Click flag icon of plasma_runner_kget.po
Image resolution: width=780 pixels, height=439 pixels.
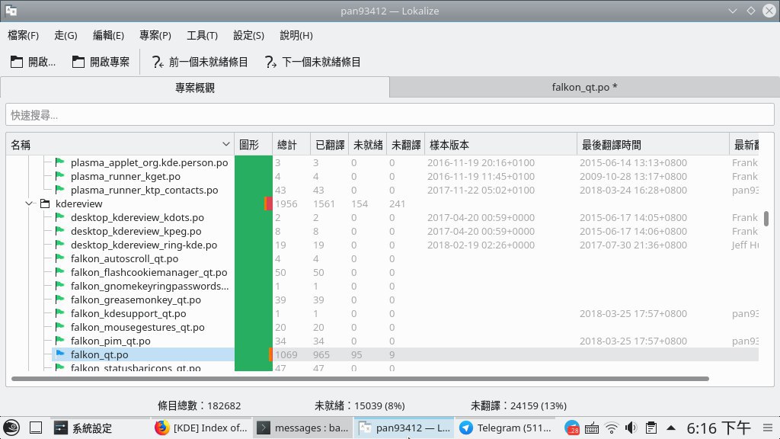coord(60,176)
